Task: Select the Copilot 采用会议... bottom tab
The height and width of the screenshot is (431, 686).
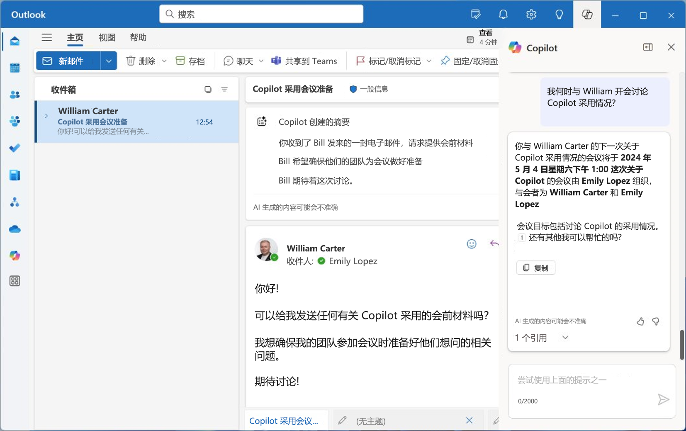Action: tap(287, 421)
